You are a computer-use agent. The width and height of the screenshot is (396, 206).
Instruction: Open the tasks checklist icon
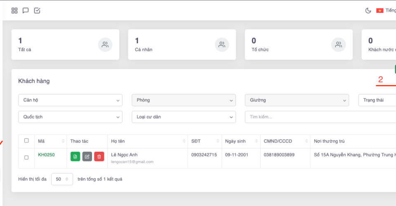37,11
